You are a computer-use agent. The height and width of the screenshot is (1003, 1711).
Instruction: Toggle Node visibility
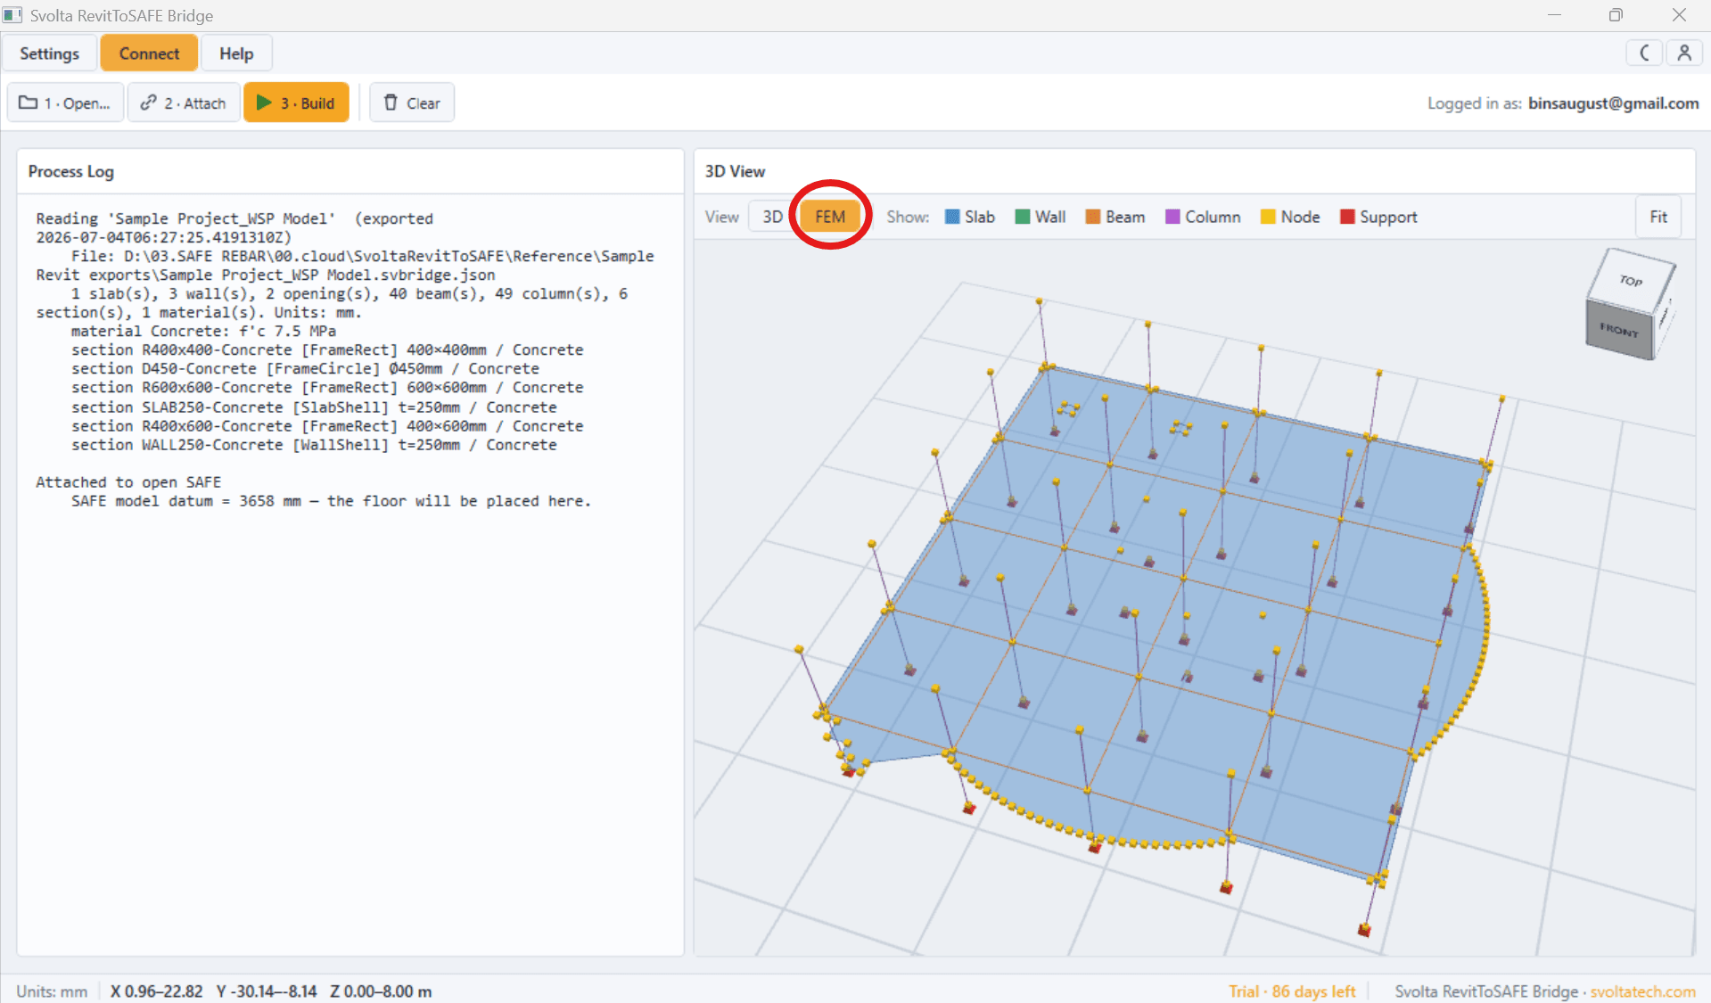click(x=1290, y=217)
